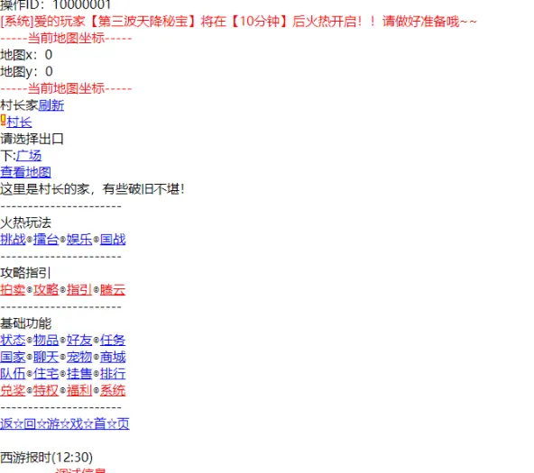Open the 排行 rankings link
This screenshot has width=534, height=473.
click(113, 373)
